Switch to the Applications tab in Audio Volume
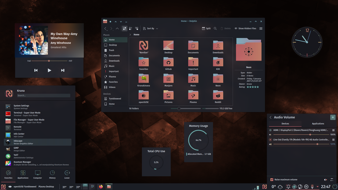Image resolution: width=338 pixels, height=190 pixels. point(318,124)
